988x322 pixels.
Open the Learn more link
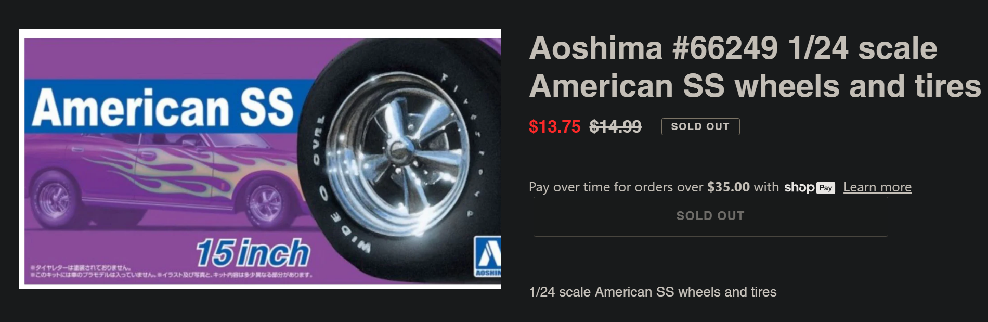[x=877, y=187]
